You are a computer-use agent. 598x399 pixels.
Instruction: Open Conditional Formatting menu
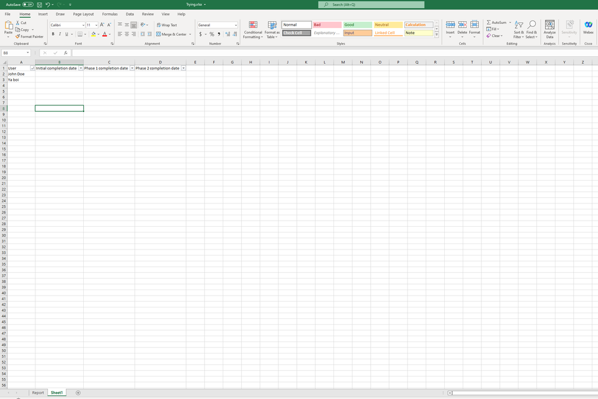coord(253,30)
